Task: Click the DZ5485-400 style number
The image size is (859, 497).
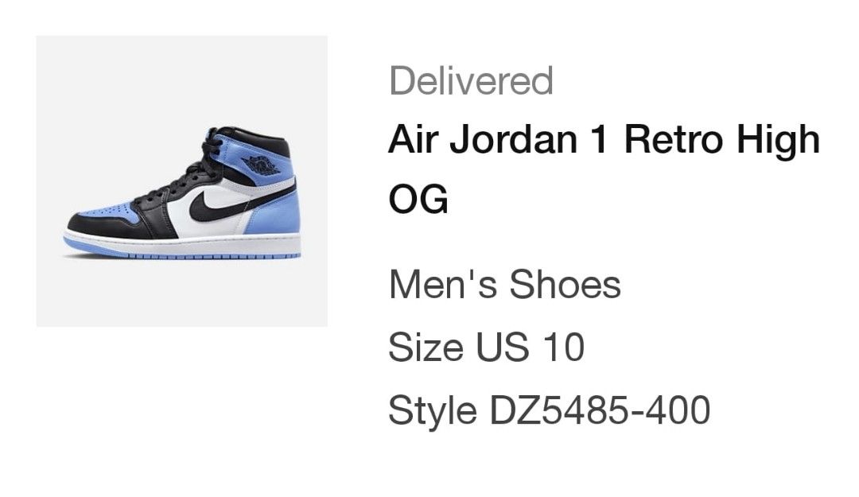Action: pyautogui.click(x=600, y=410)
